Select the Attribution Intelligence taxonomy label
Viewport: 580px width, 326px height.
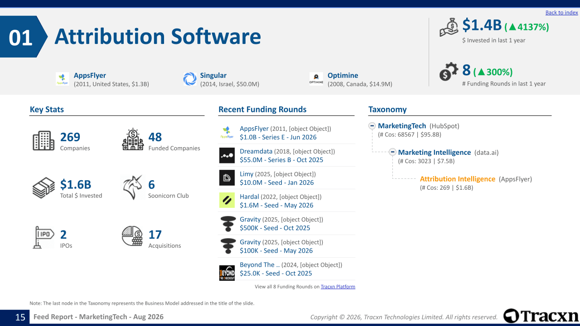pyautogui.click(x=458, y=179)
